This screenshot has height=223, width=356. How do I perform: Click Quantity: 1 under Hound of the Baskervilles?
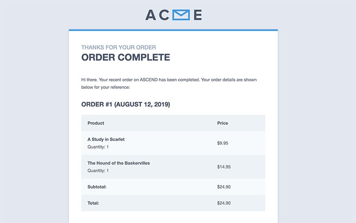(98, 171)
